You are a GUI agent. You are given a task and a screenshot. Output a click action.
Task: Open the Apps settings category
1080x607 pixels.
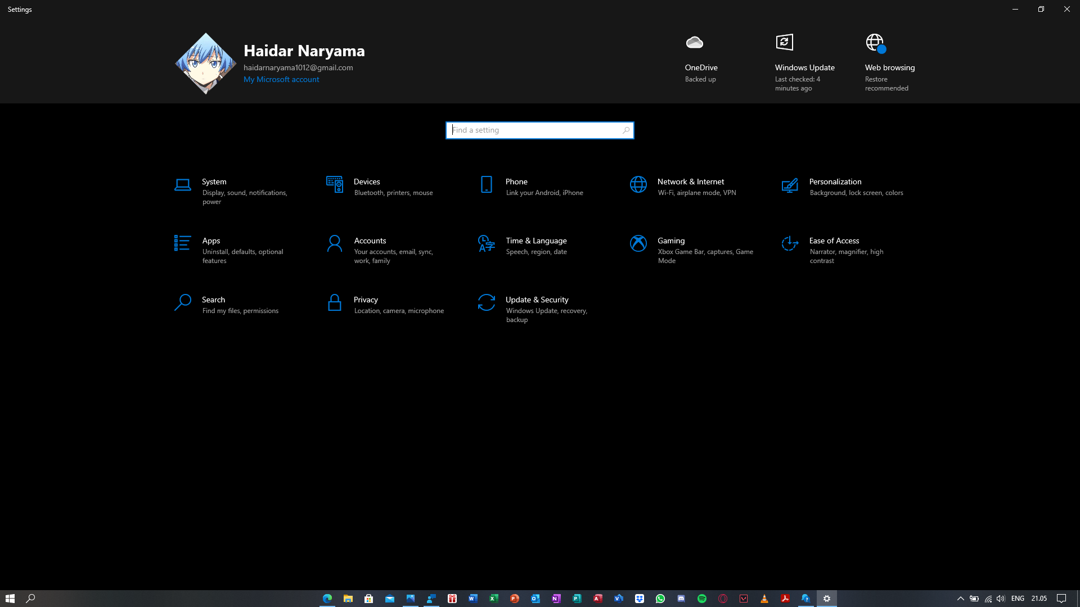[x=239, y=250]
